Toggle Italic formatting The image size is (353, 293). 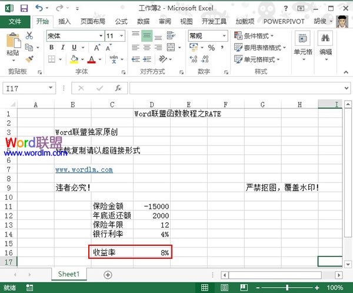point(63,47)
